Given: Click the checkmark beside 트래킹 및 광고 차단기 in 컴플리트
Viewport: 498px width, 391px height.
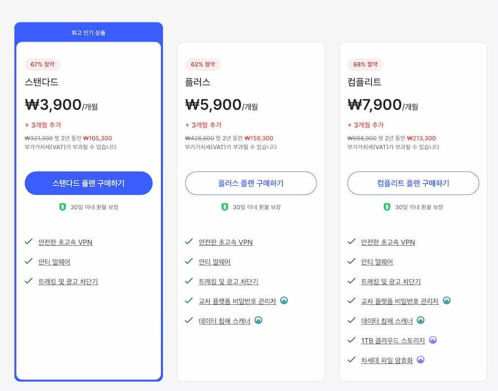Looking at the screenshot, I should tap(352, 281).
